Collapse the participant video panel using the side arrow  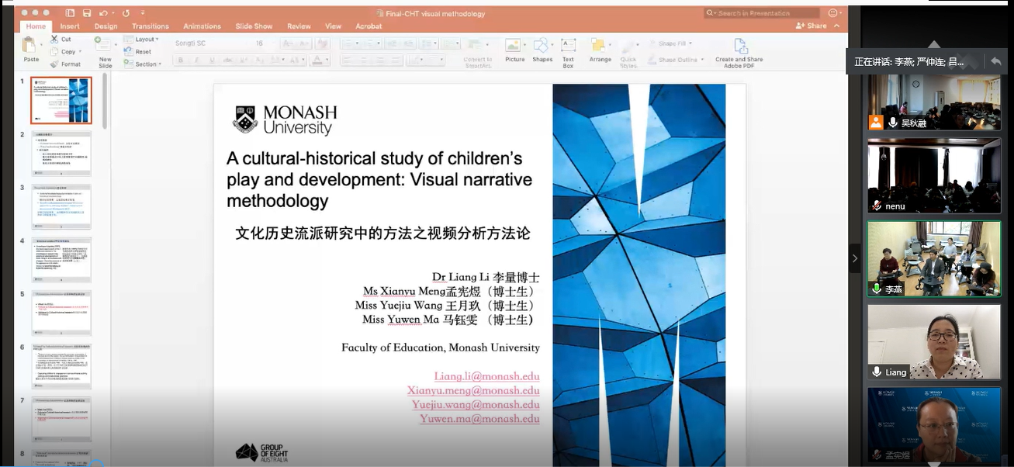pos(855,258)
